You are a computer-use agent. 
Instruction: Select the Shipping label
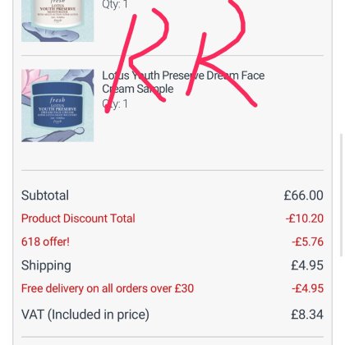[46, 265]
